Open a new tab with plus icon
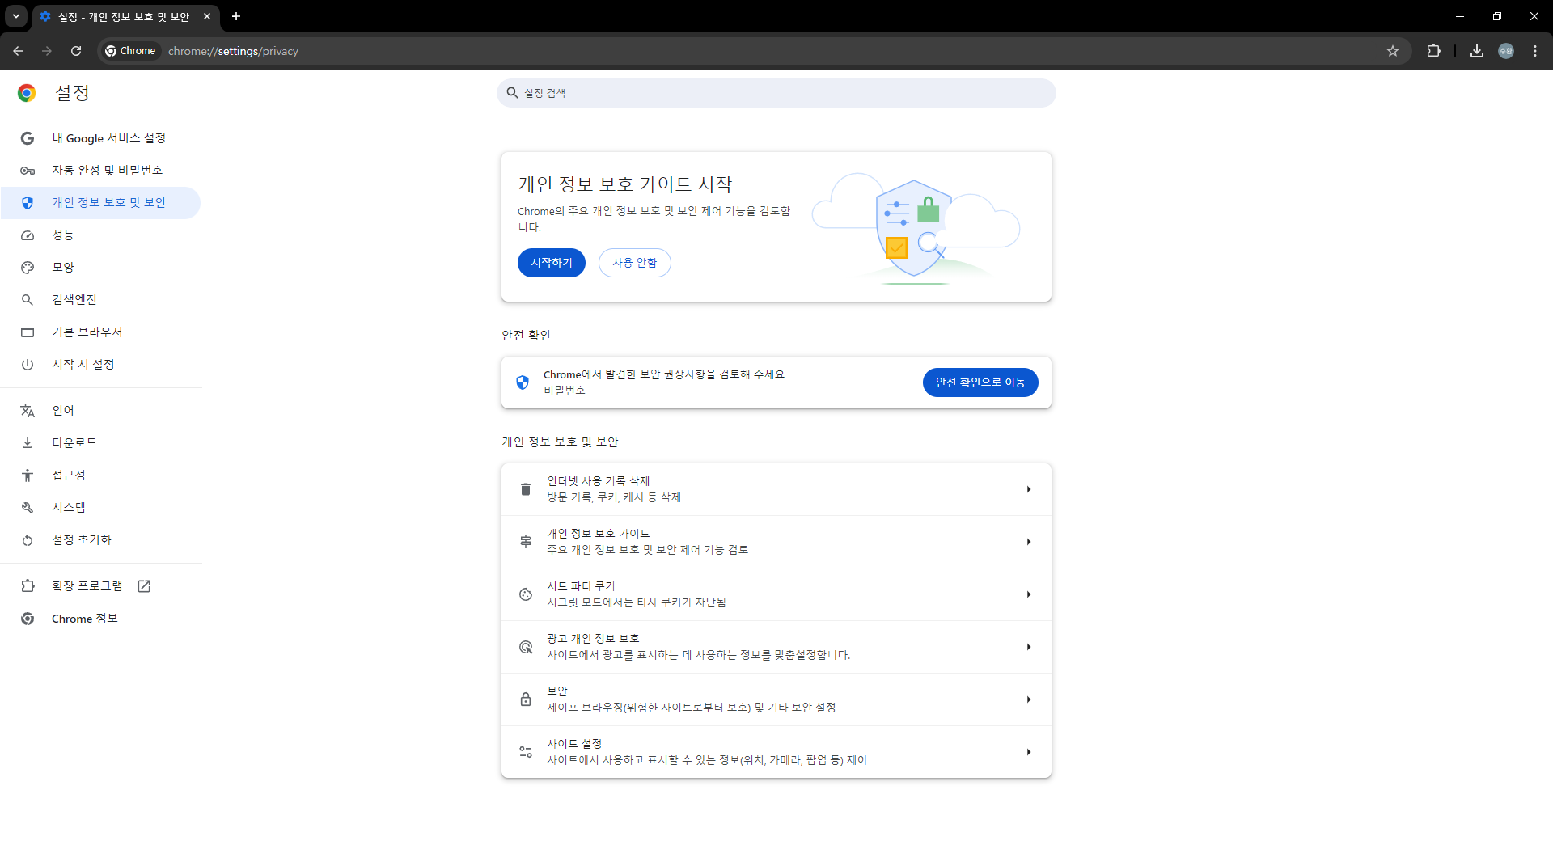1553x841 pixels. tap(236, 16)
